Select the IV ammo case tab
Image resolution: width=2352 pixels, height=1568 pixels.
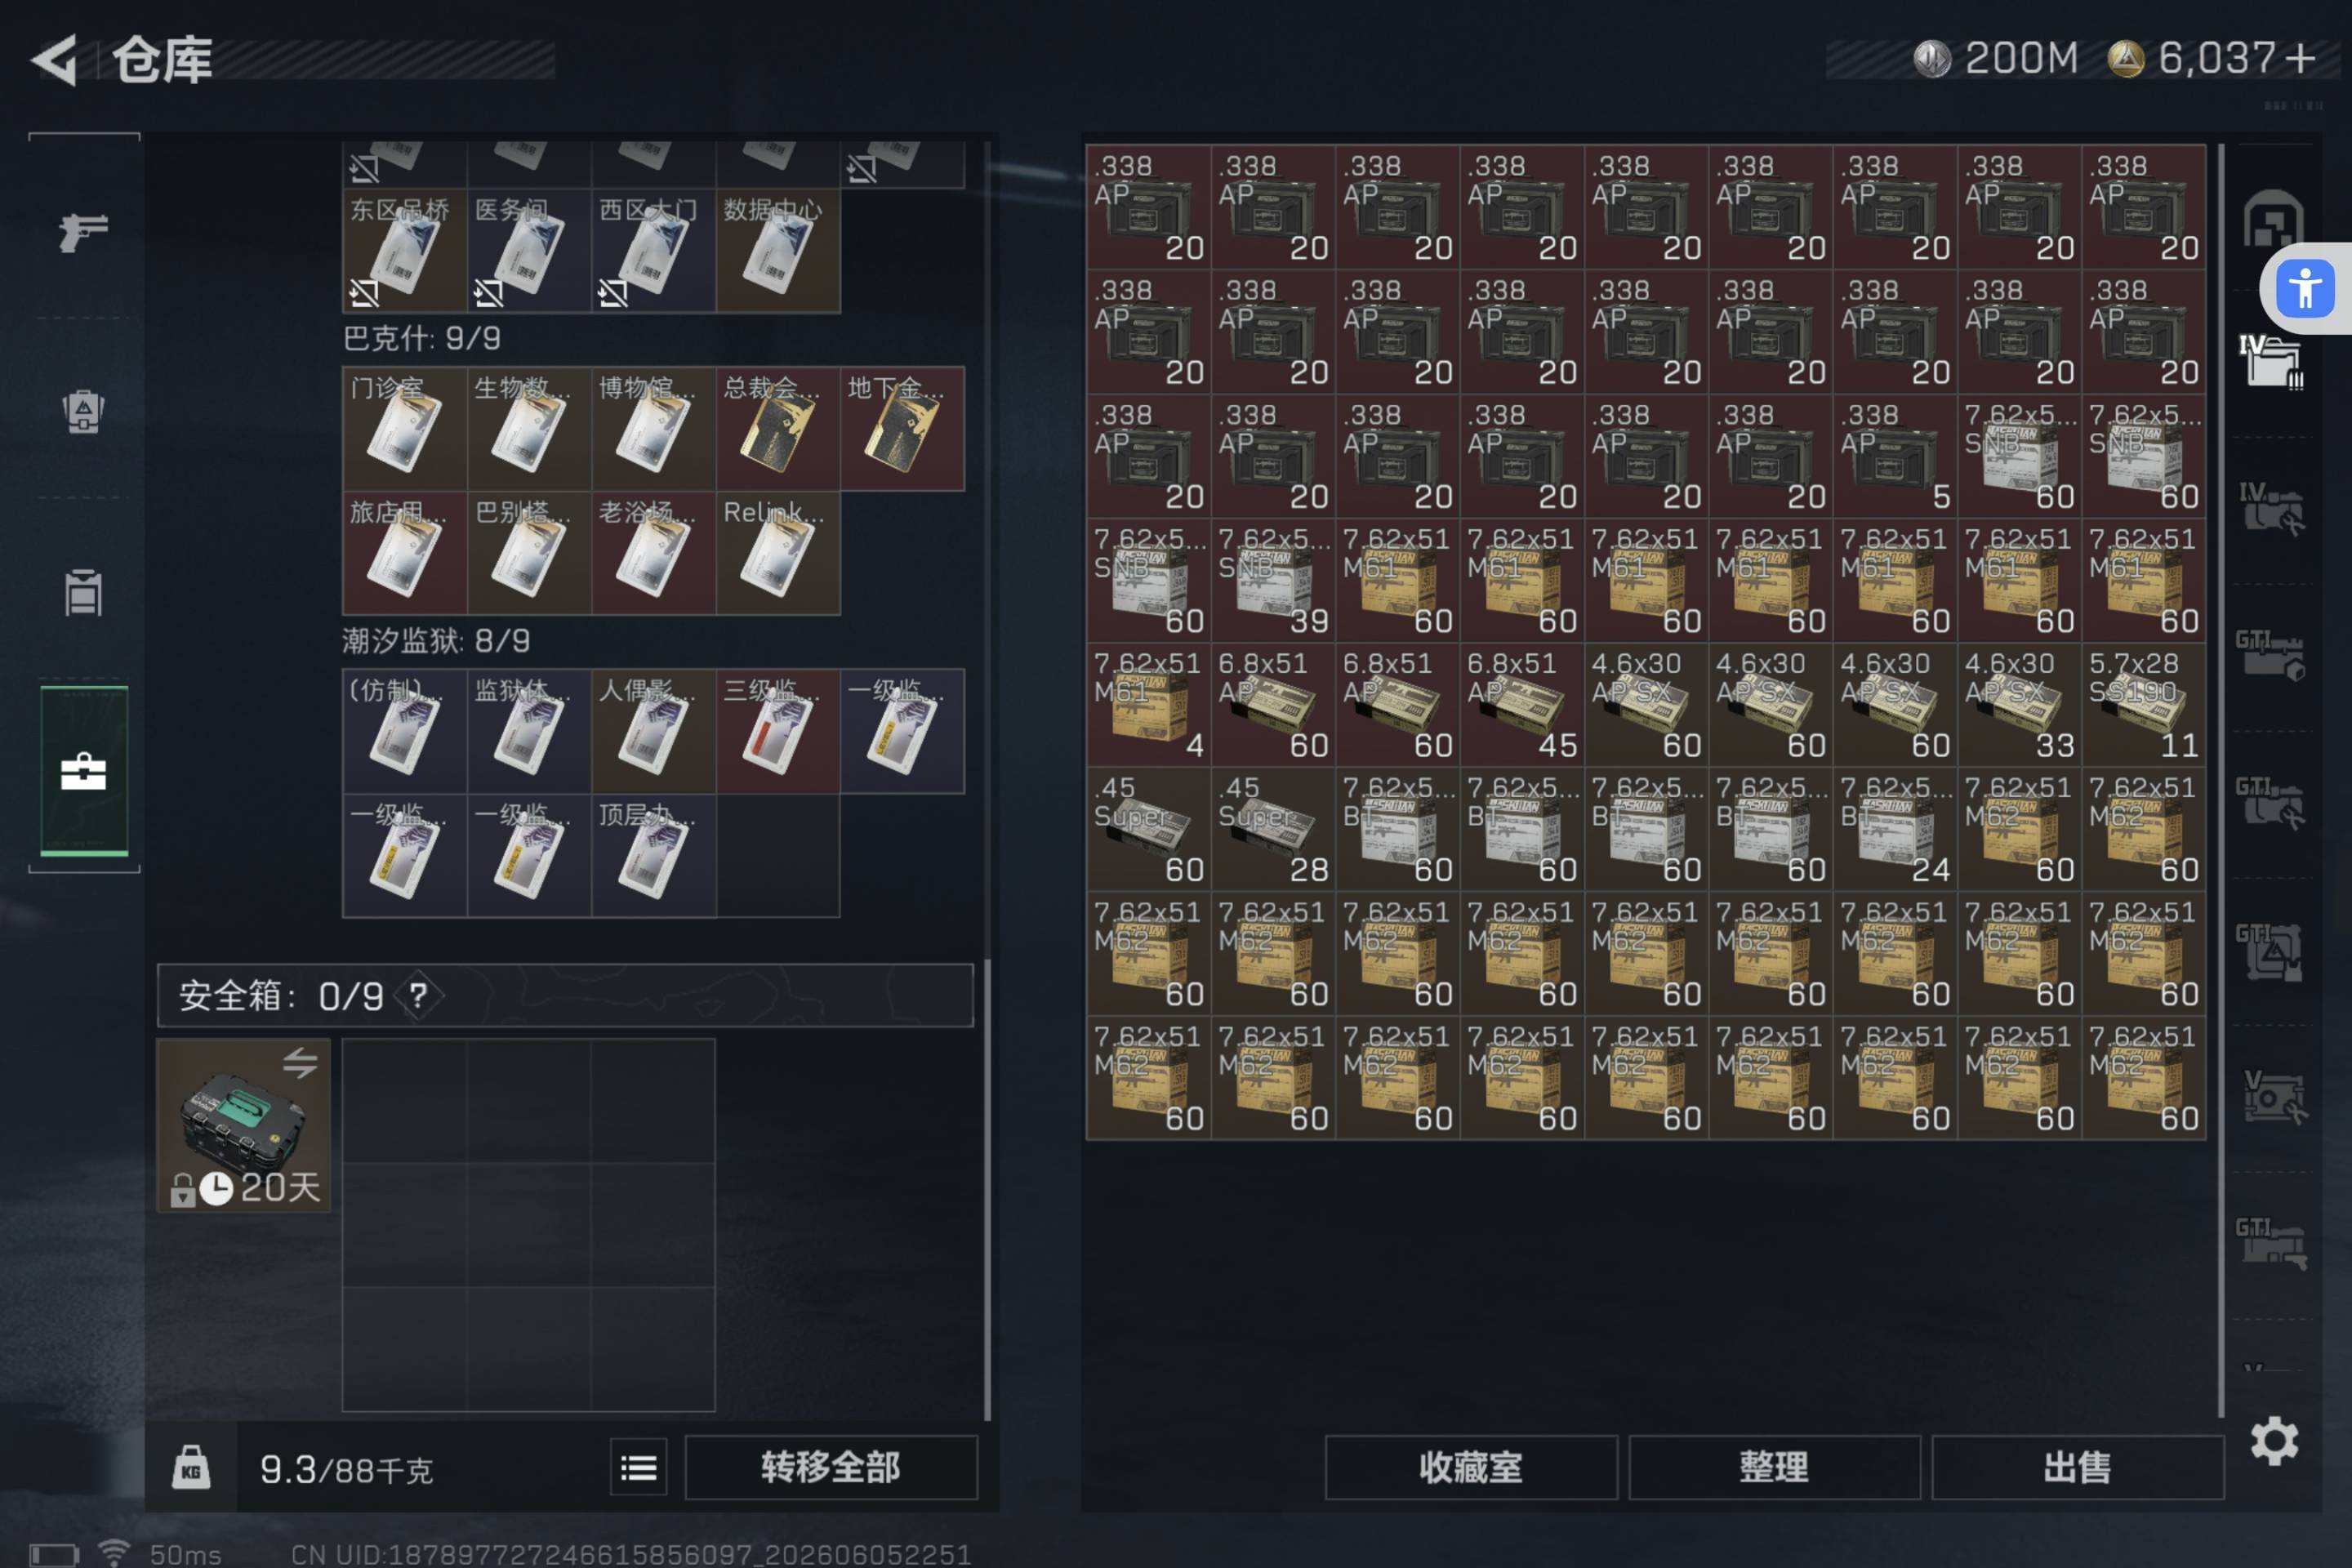click(x=2270, y=361)
